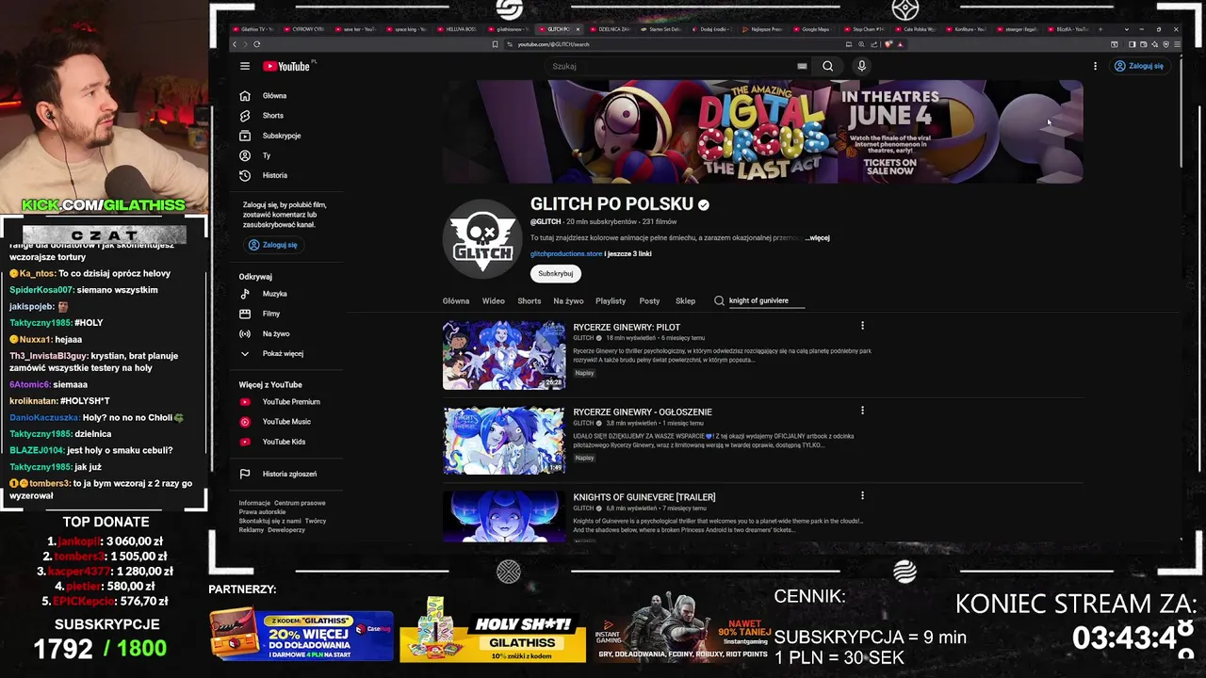Screen dimensions: 1206x678
Task: Switch to DZIELNICA browser tab
Action: click(613, 29)
